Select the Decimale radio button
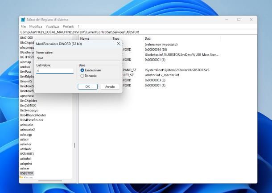Image resolution: width=272 pixels, height=193 pixels. coord(82,76)
